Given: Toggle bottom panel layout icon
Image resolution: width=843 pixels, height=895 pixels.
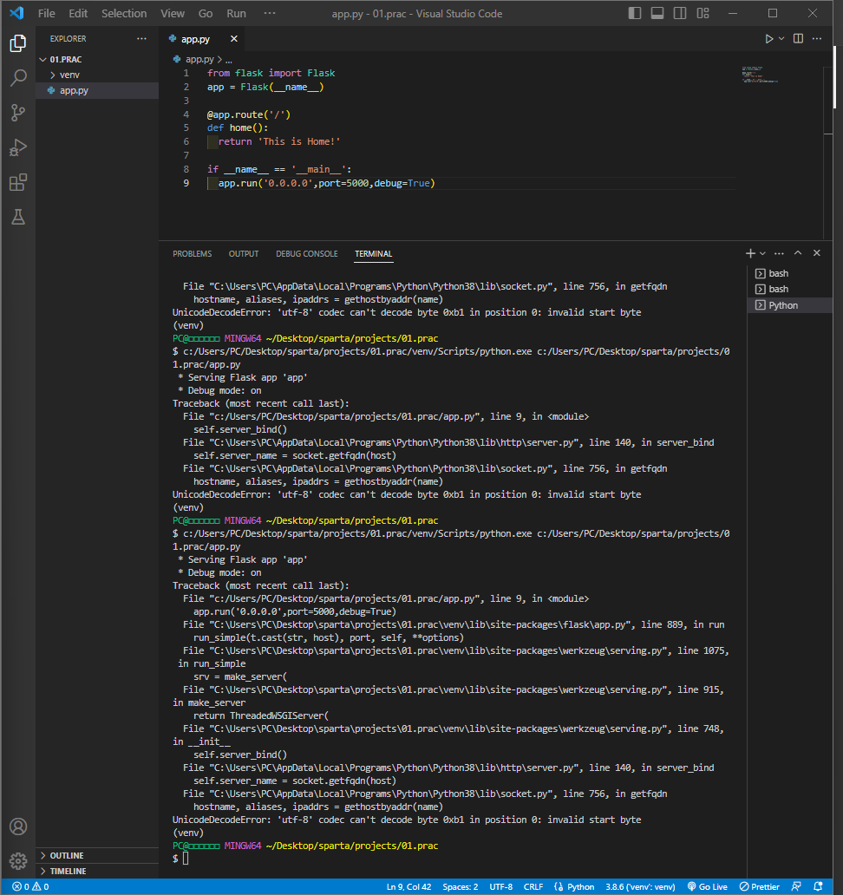Looking at the screenshot, I should coord(657,13).
